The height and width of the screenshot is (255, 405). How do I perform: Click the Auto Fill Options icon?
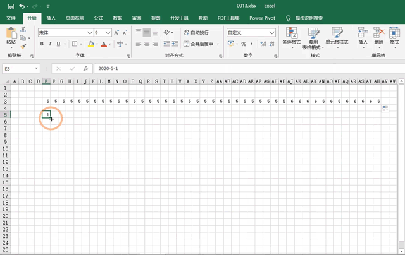click(385, 109)
